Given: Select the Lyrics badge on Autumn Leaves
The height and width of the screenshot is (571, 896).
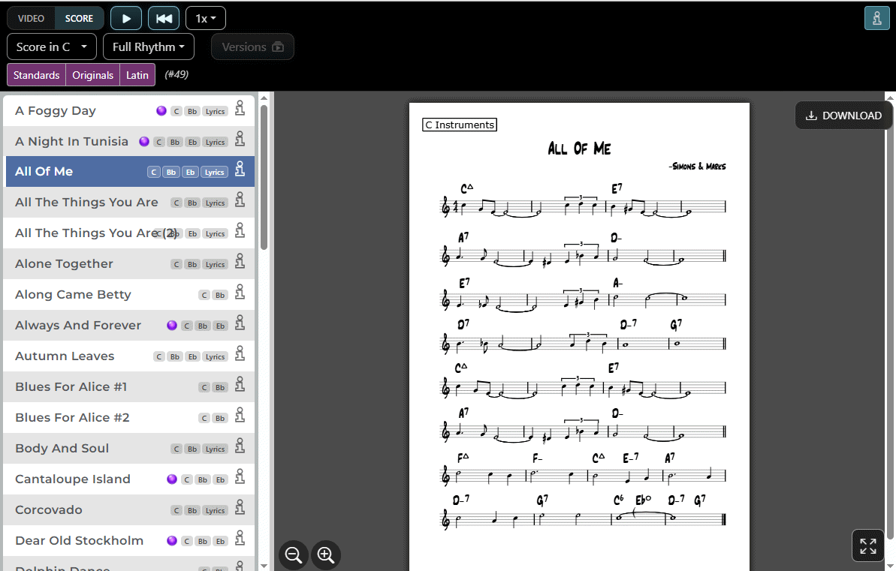Looking at the screenshot, I should (x=215, y=357).
